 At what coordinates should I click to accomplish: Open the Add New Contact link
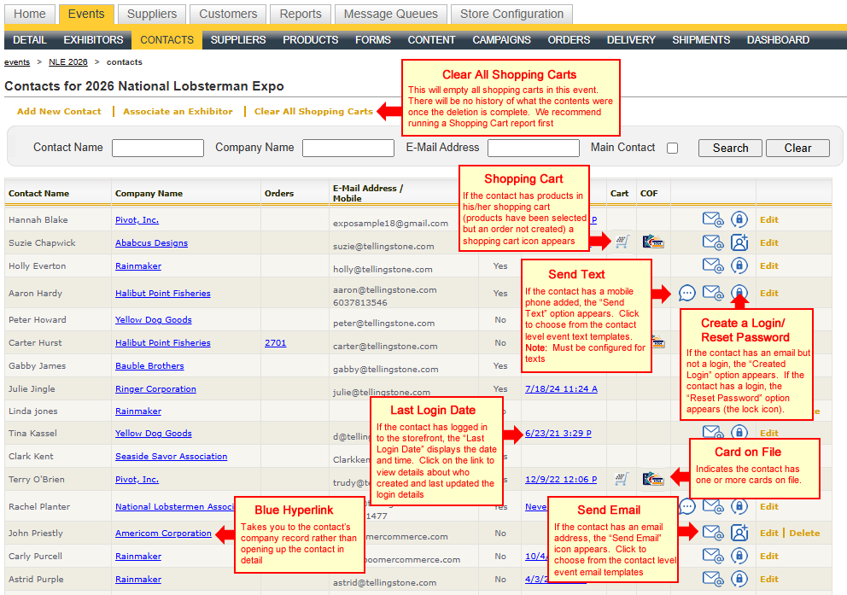pos(59,111)
